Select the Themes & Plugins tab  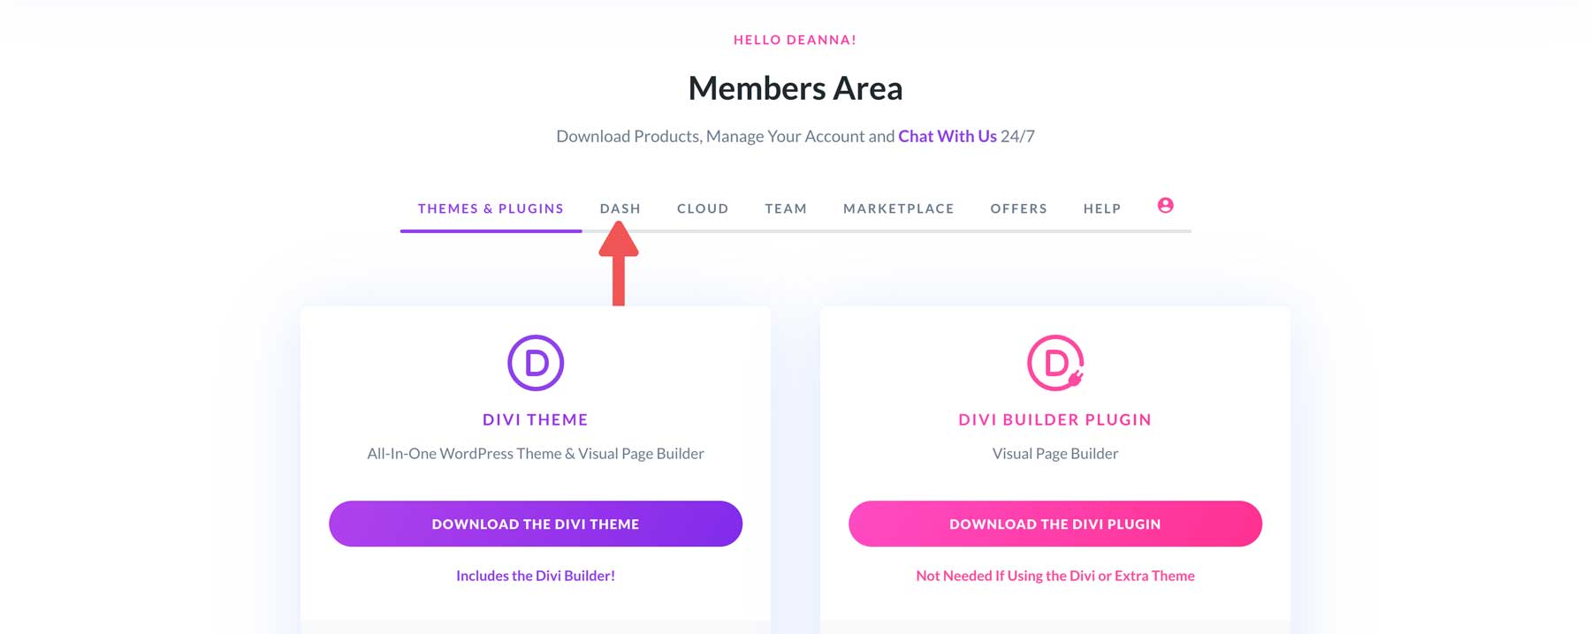tap(491, 208)
